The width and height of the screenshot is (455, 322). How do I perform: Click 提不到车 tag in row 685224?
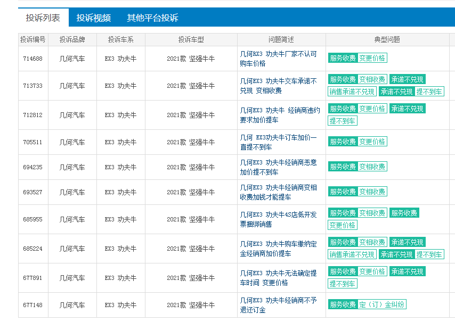[429, 254]
